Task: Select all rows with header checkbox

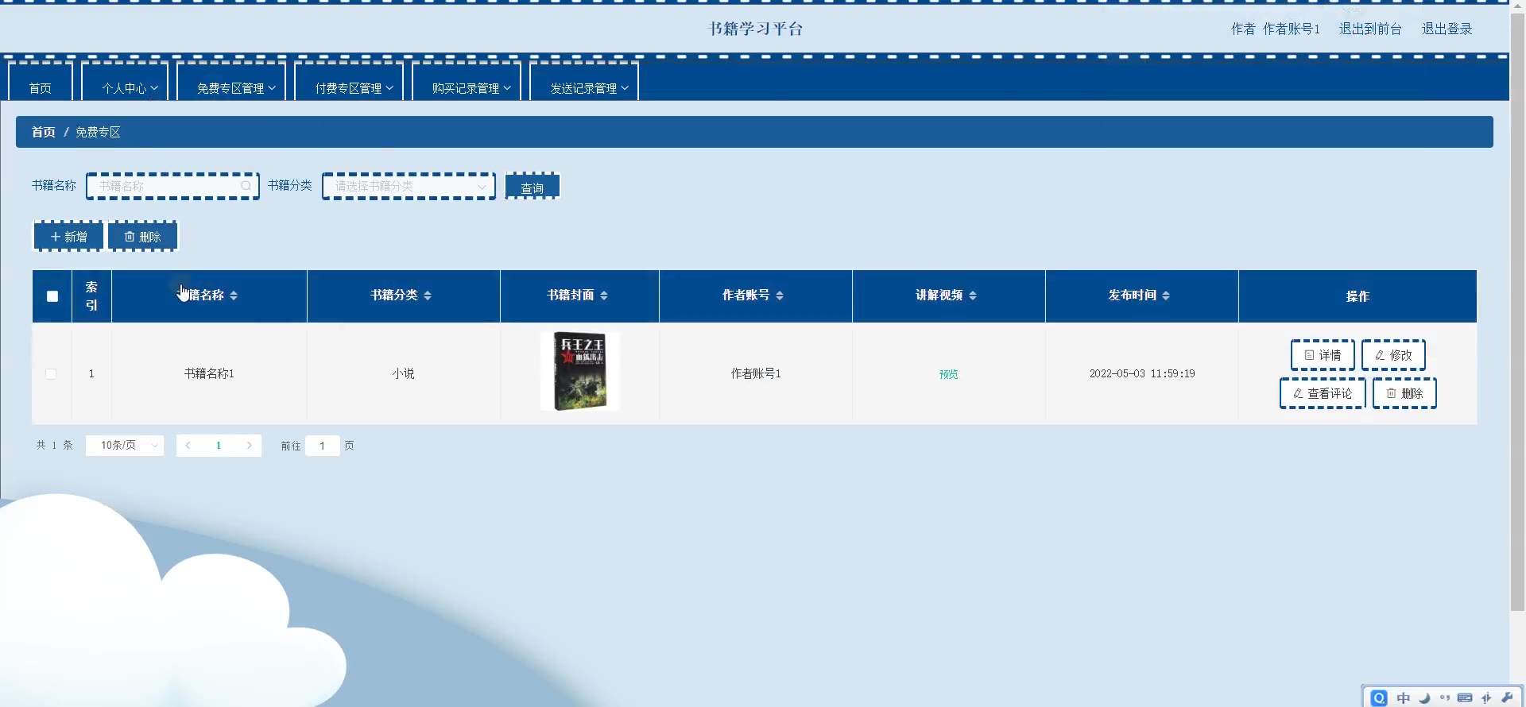Action: [x=52, y=296]
